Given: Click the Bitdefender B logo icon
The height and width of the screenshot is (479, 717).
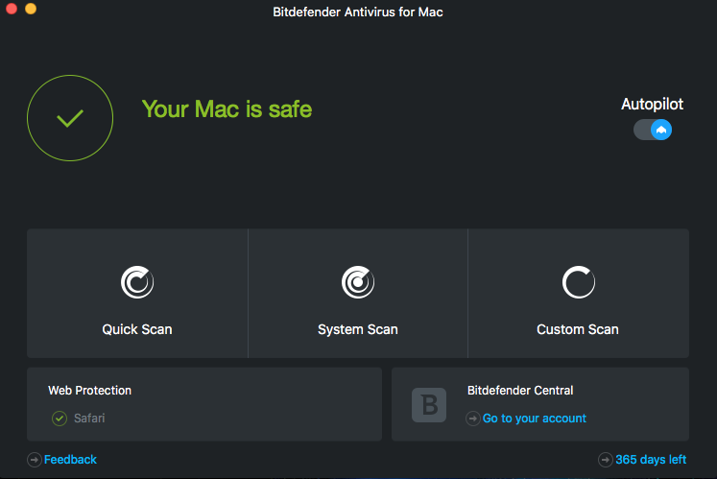Looking at the screenshot, I should [x=429, y=404].
